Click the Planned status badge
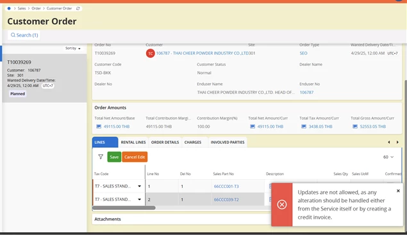 tap(18, 94)
